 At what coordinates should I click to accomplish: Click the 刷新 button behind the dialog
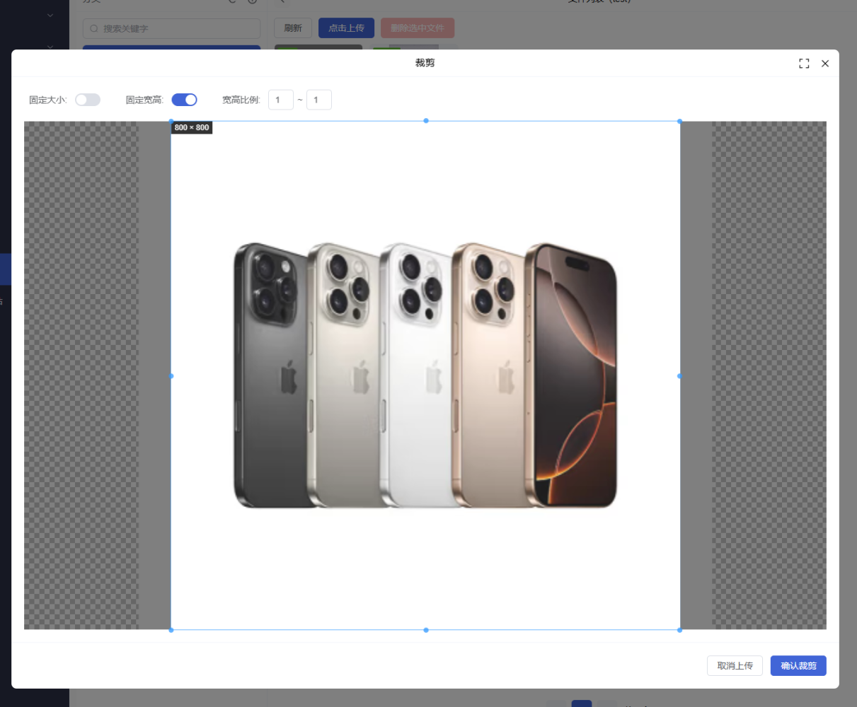293,28
